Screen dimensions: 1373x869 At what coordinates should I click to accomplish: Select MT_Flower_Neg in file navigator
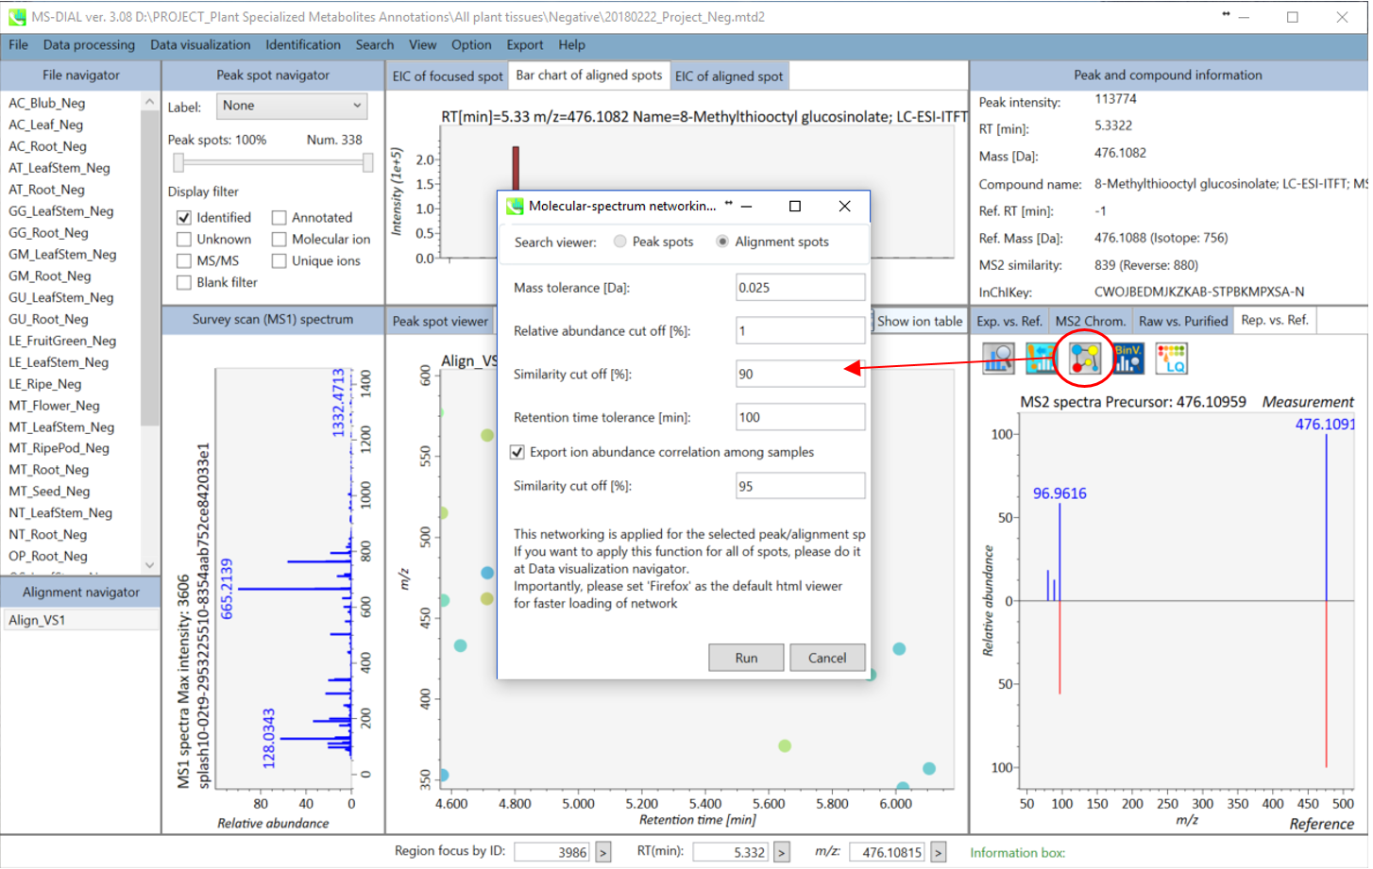tap(55, 406)
